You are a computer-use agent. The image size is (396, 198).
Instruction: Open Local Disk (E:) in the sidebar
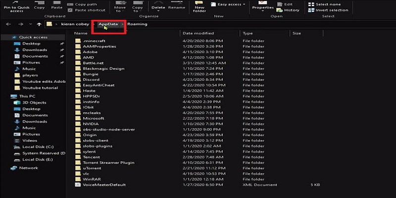point(38,159)
